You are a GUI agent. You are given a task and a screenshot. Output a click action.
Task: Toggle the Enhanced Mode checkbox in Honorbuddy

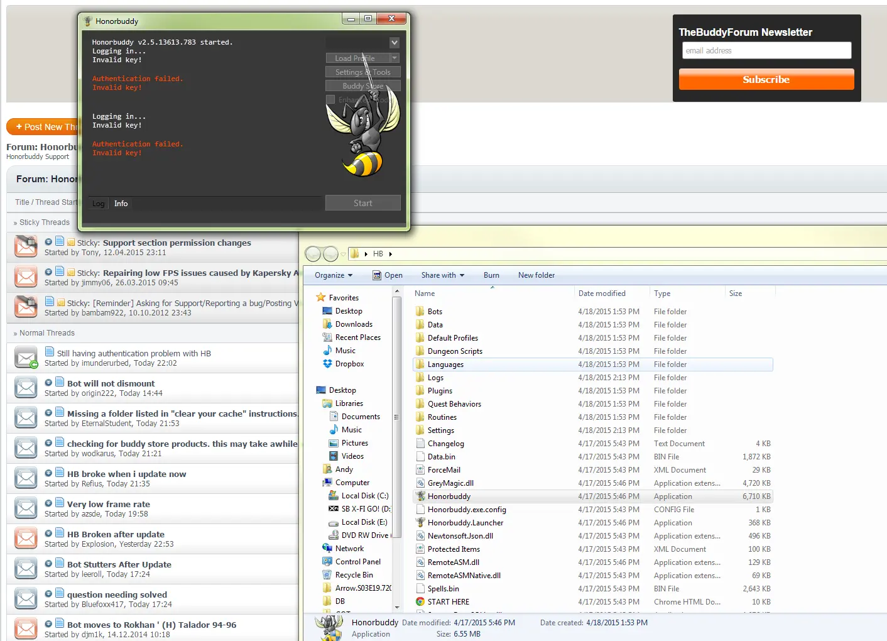[330, 99]
